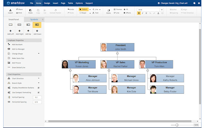Open the Styles gallery
Image resolution: width=206 pixels, height=128 pixels.
coord(108,12)
